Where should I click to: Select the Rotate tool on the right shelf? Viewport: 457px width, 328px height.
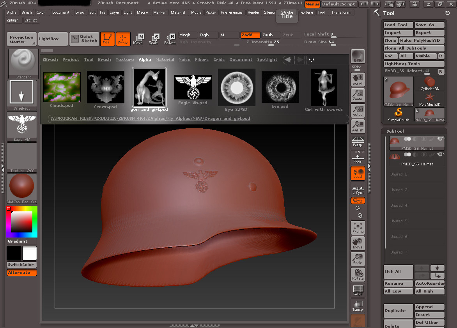[x=358, y=274]
